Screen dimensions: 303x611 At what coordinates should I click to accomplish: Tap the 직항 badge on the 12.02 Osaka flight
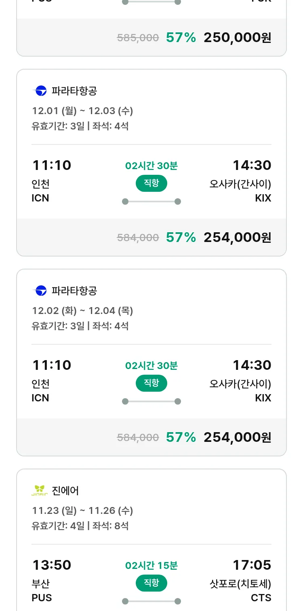click(151, 383)
